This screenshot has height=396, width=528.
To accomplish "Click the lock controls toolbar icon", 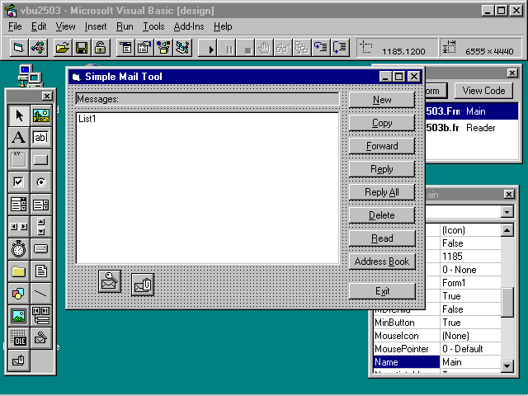I will click(x=101, y=48).
